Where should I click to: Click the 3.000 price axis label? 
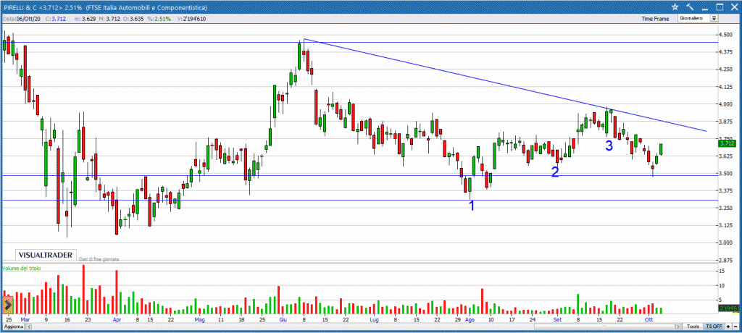pos(725,243)
